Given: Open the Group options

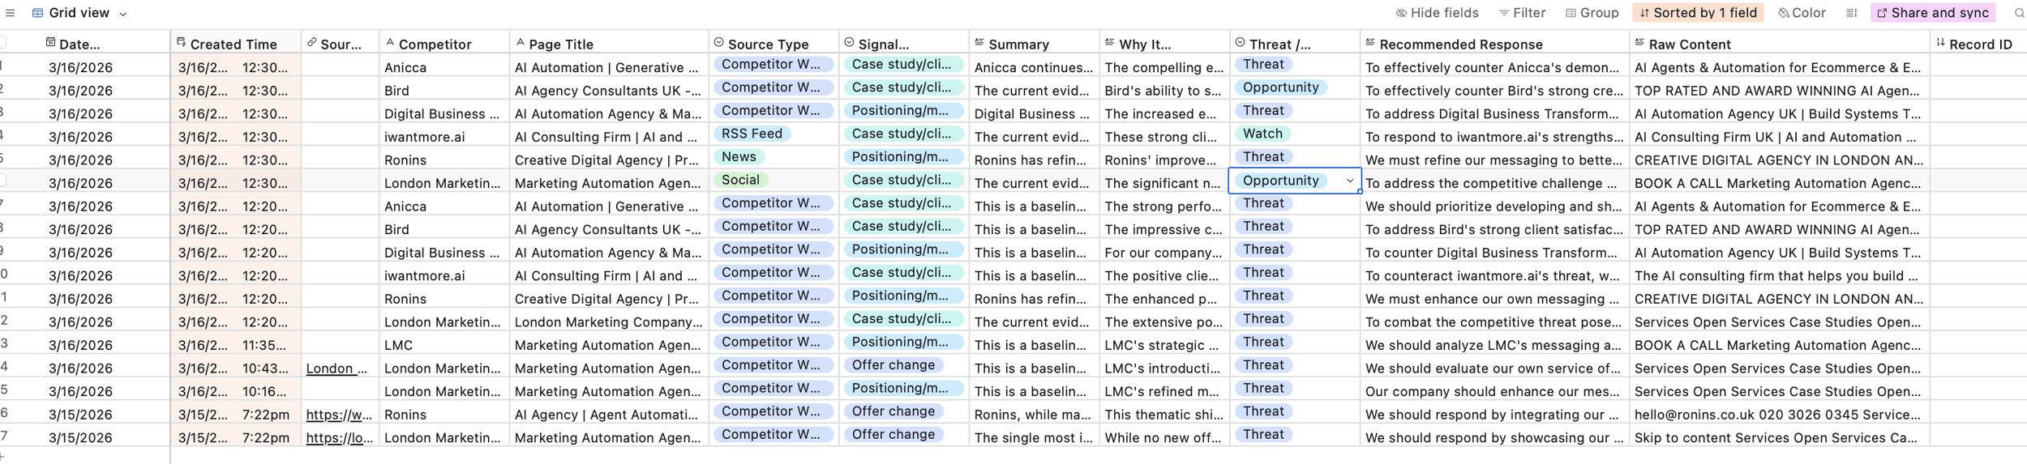Looking at the screenshot, I should coord(1592,13).
